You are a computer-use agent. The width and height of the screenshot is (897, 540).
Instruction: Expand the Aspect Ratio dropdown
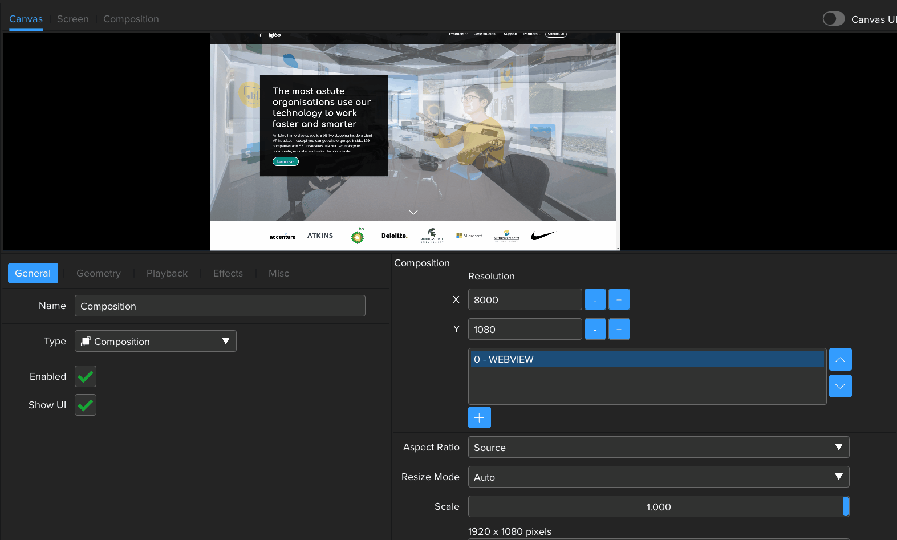pyautogui.click(x=658, y=447)
